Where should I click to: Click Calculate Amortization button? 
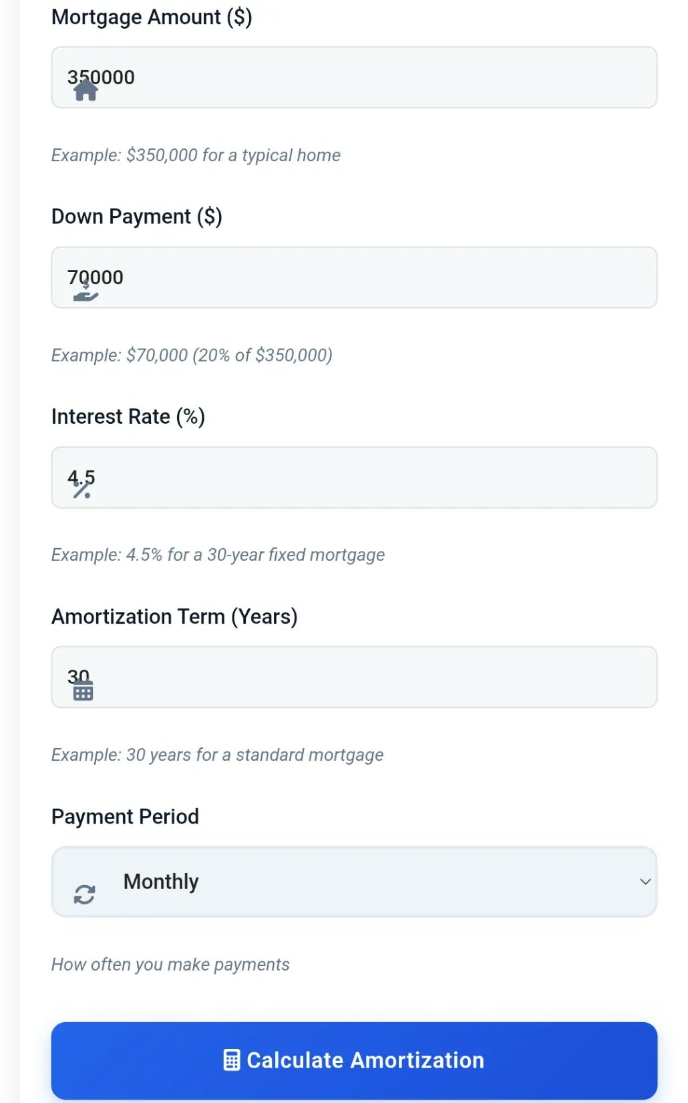tap(354, 1060)
